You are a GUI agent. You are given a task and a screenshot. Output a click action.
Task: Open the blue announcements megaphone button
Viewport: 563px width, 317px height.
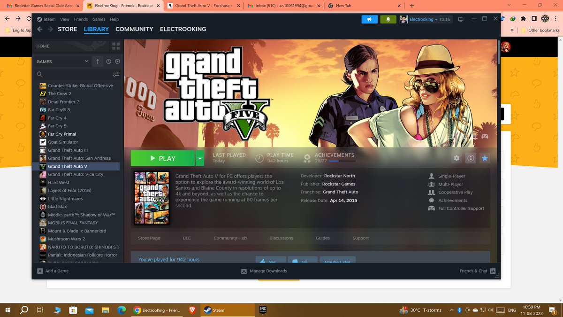pyautogui.click(x=370, y=19)
